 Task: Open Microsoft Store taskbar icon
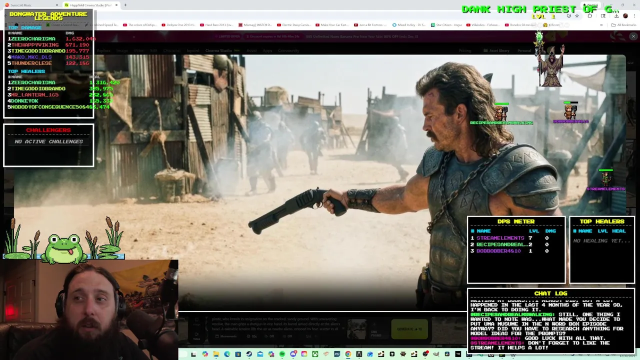pos(238,354)
